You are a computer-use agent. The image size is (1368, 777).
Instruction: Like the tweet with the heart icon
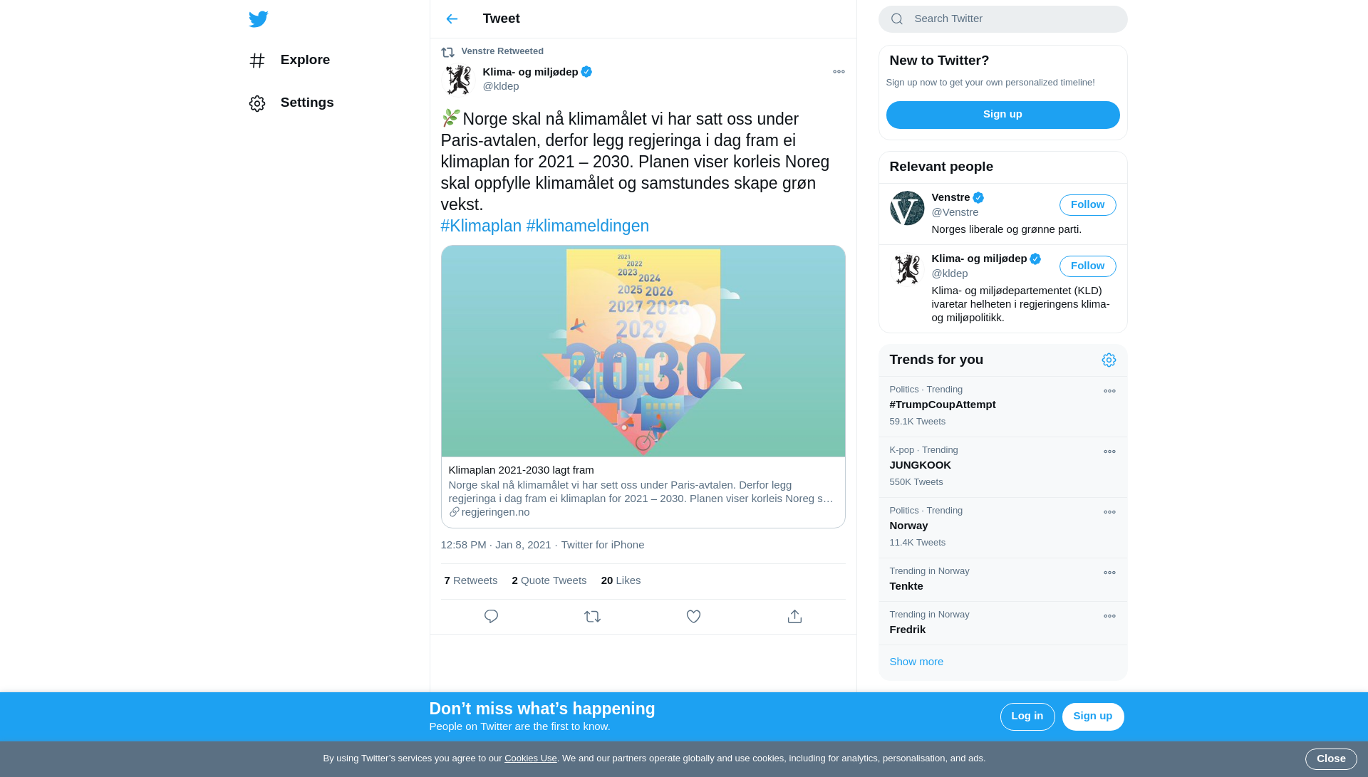point(693,617)
